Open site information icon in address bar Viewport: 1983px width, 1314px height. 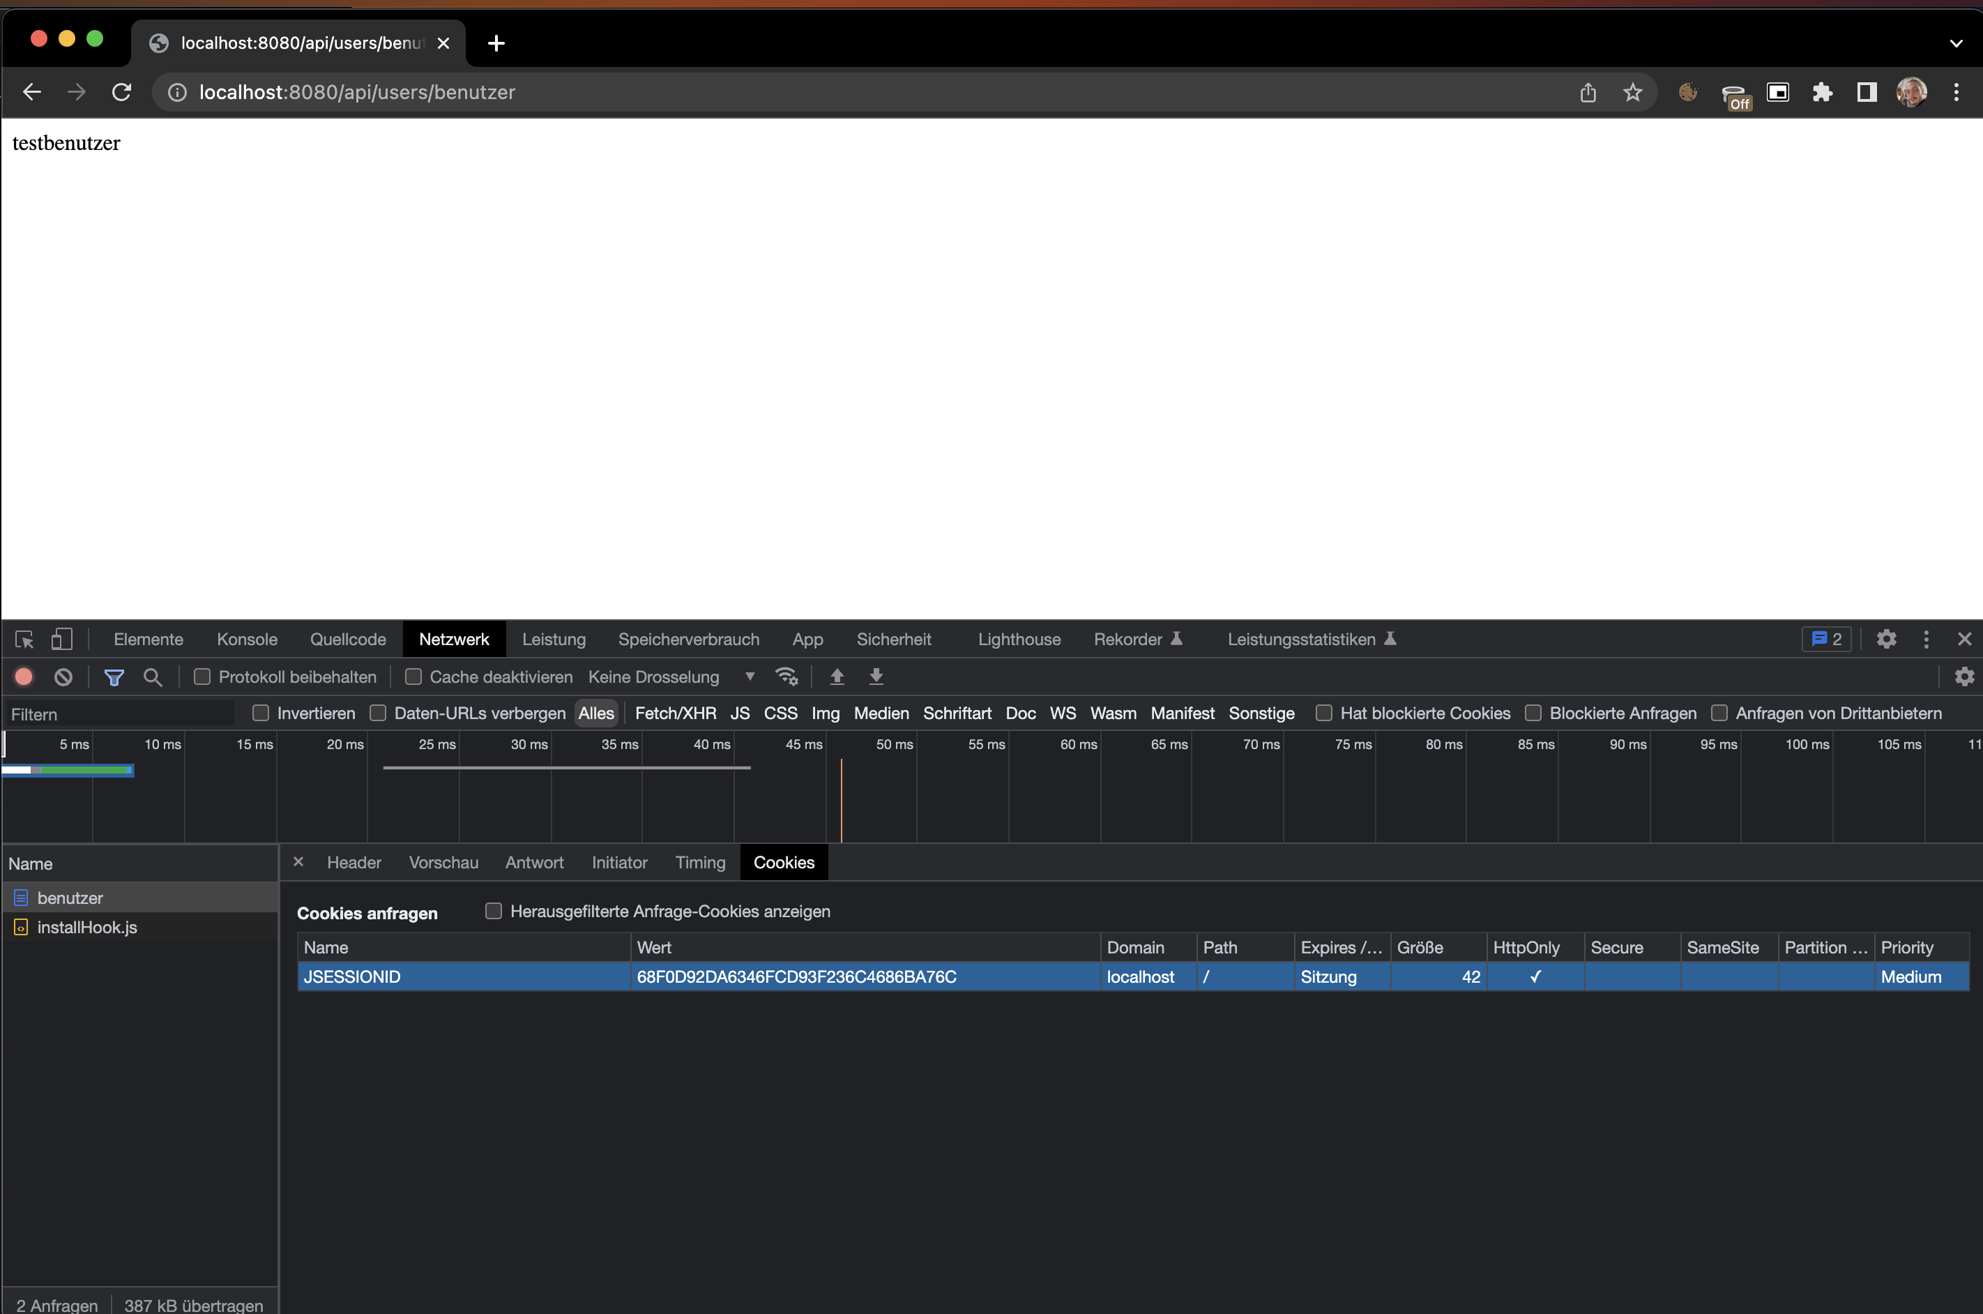pos(178,92)
